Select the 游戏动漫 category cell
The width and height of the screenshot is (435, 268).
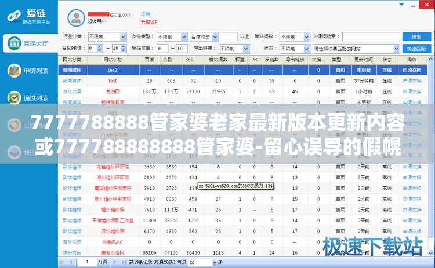click(x=72, y=91)
